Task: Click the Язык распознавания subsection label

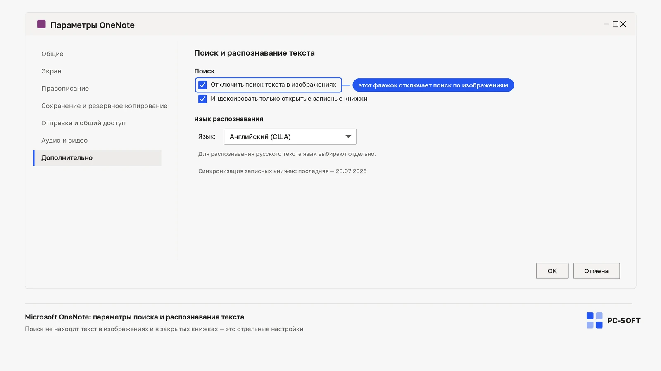Action: (x=229, y=119)
